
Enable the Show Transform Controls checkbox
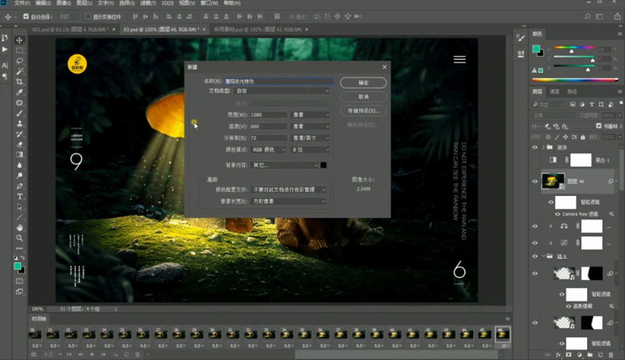tap(86, 16)
